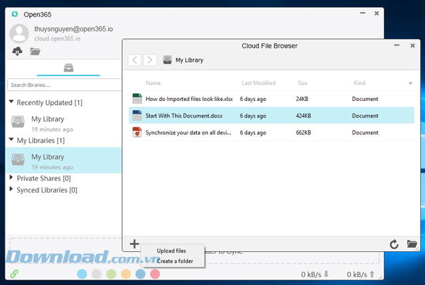Click the blue circle swatch
This screenshot has width=425, height=285.
(140, 274)
